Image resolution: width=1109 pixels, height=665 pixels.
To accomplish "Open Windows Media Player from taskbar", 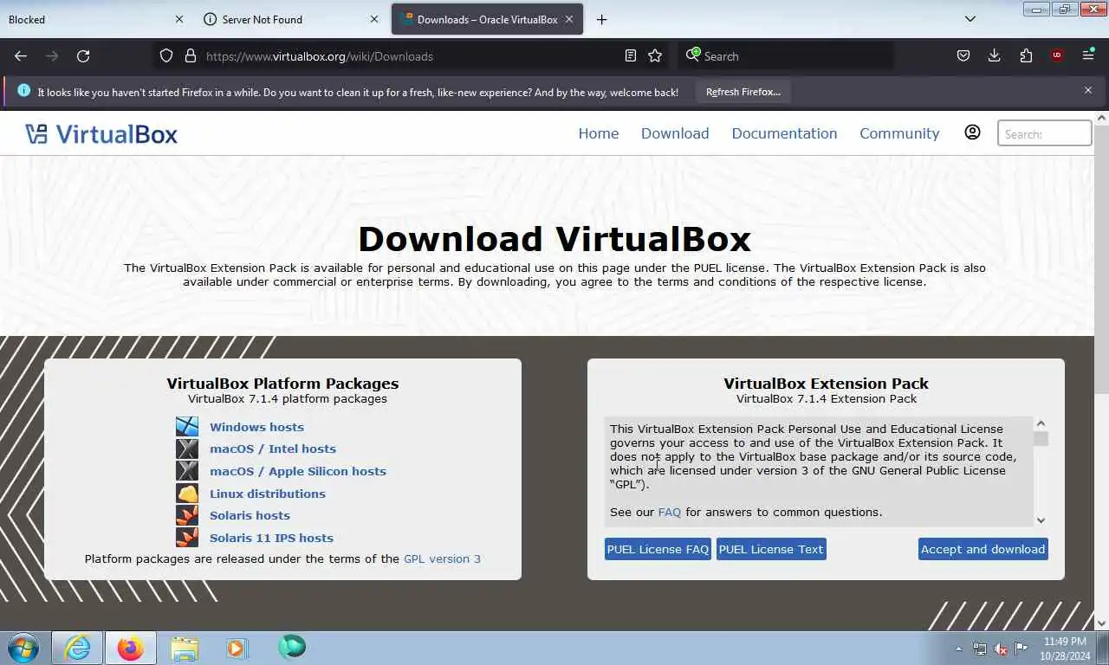I will click(x=237, y=648).
